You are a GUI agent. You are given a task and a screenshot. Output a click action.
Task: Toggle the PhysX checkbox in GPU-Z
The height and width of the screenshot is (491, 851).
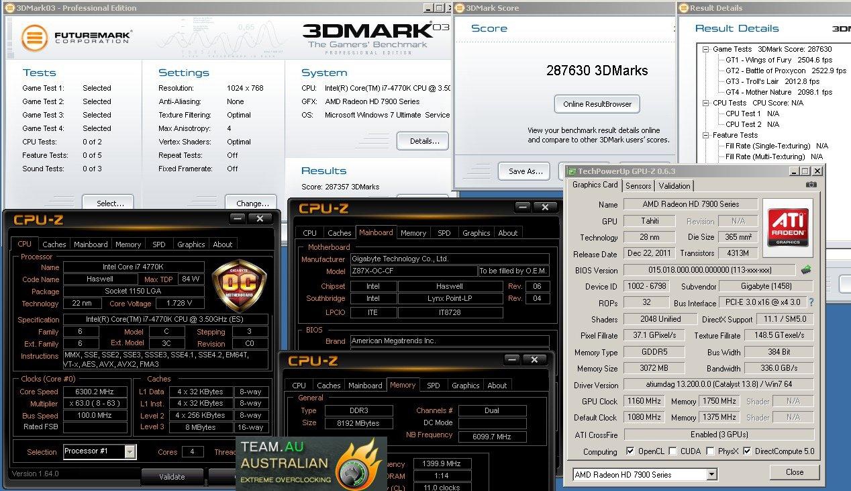711,451
